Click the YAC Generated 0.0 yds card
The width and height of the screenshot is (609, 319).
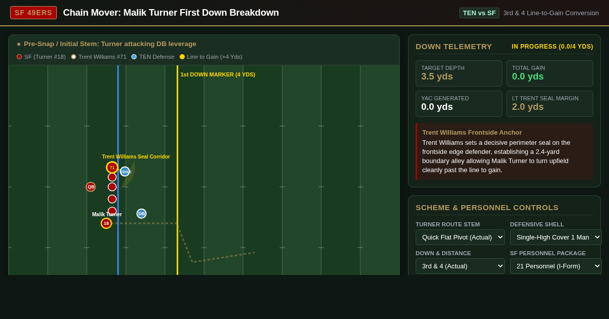point(459,104)
